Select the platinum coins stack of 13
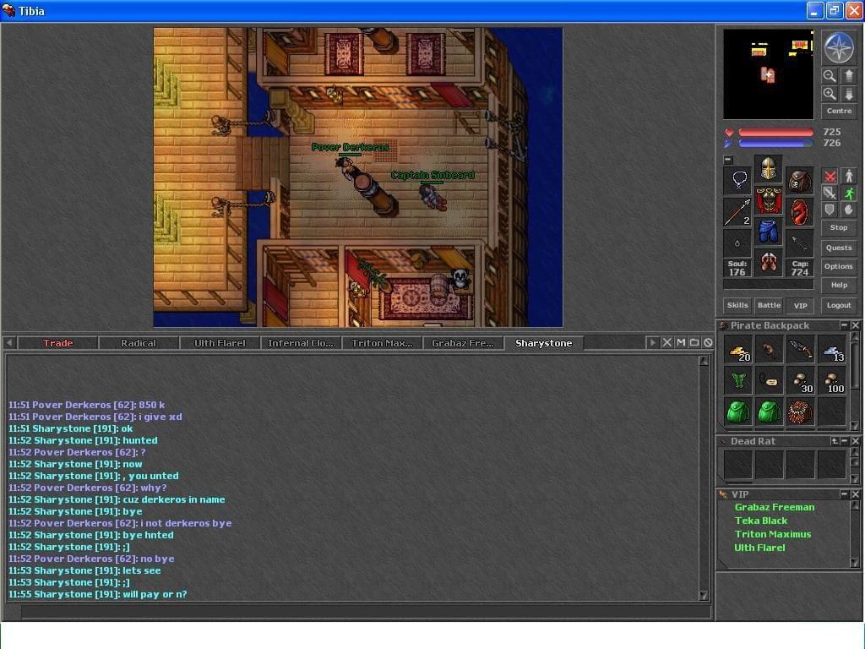This screenshot has width=865, height=649. pyautogui.click(x=832, y=351)
